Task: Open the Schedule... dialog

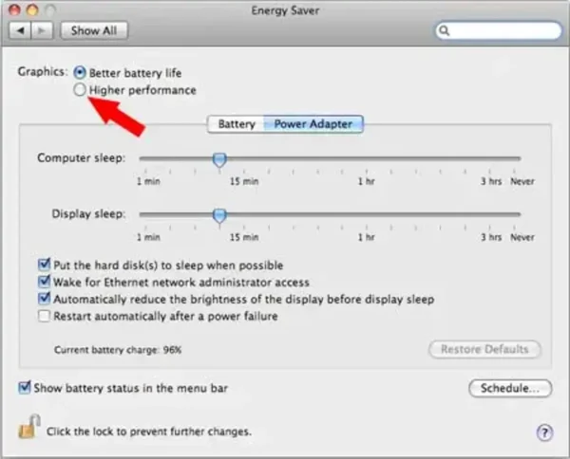Action: point(510,388)
